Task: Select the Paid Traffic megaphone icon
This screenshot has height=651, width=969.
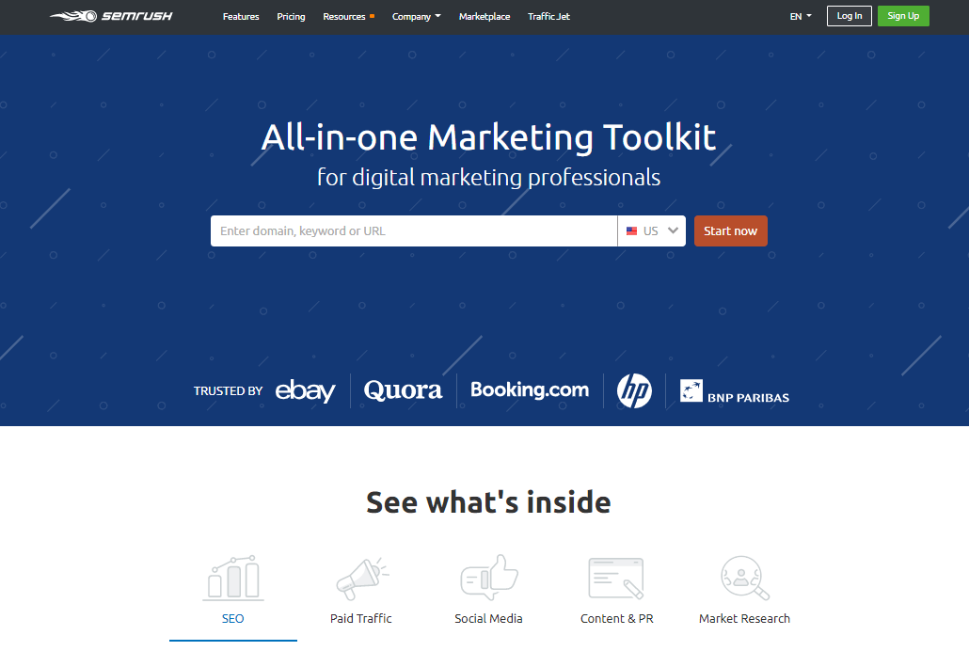Action: pyautogui.click(x=362, y=579)
